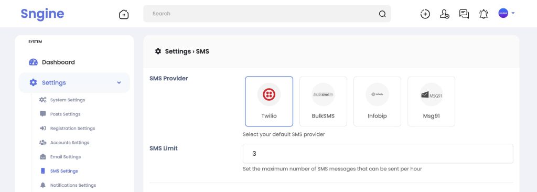Click the Settings gear sidebar icon
The image size is (537, 192).
[x=33, y=82]
